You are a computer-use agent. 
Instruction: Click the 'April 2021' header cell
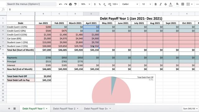click(91, 23)
